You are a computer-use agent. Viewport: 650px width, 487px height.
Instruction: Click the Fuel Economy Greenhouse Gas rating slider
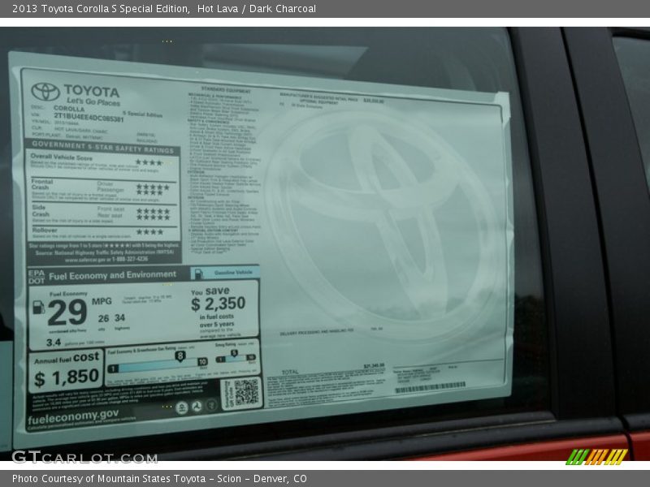(158, 363)
